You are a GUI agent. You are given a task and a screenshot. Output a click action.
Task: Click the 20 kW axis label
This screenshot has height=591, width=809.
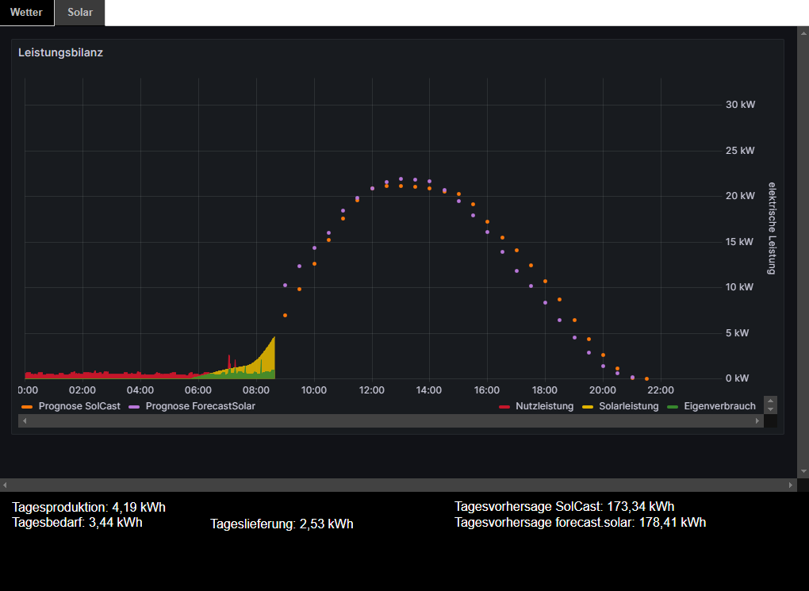pyautogui.click(x=740, y=196)
